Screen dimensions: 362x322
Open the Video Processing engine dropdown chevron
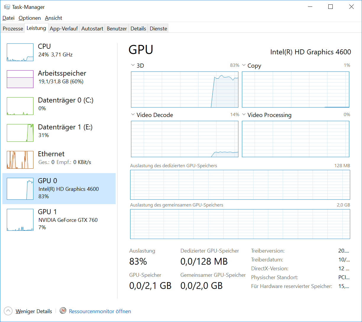(x=244, y=115)
